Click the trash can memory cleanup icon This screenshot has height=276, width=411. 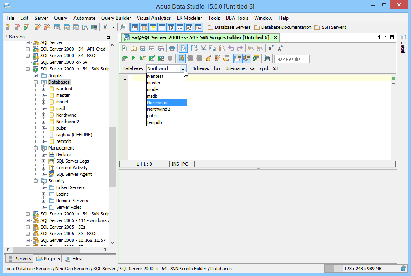[x=404, y=269]
